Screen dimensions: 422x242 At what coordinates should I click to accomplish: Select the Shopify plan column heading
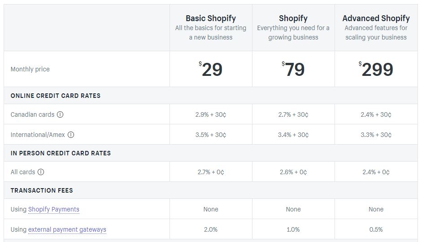tap(293, 18)
